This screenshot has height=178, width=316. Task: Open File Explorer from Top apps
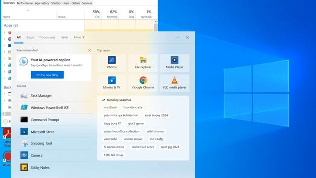pyautogui.click(x=143, y=63)
